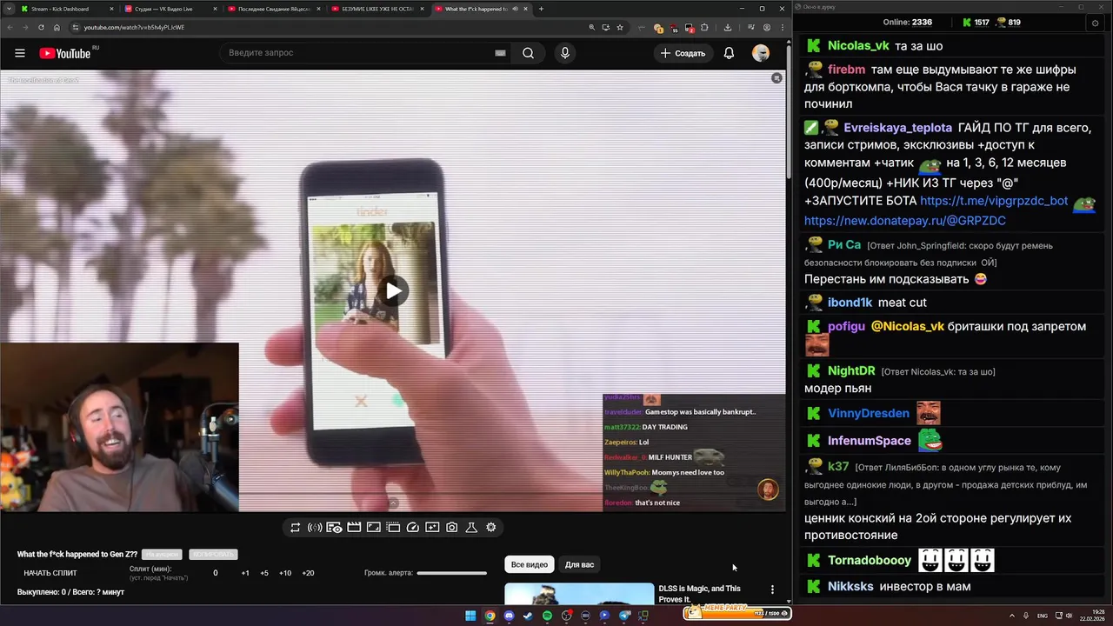The height and width of the screenshot is (626, 1113).
Task: Click the +10 split minutes button
Action: (x=284, y=573)
